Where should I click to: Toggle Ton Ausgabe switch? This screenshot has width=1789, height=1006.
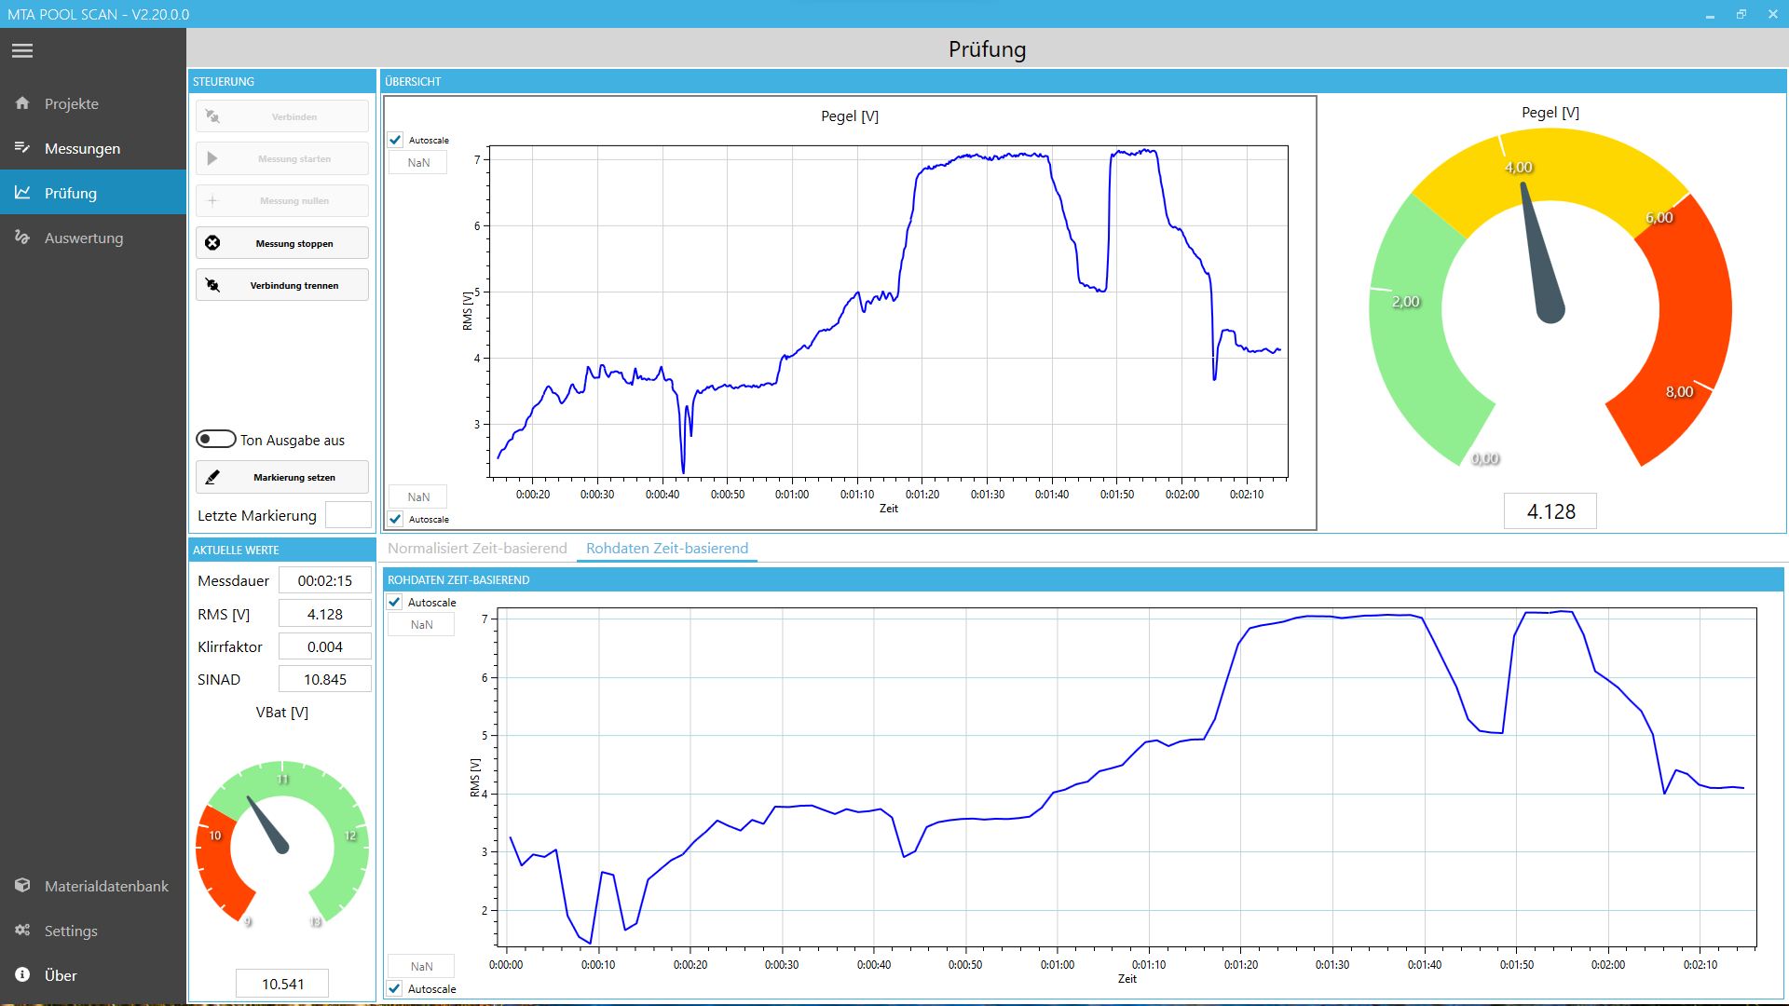click(x=215, y=439)
